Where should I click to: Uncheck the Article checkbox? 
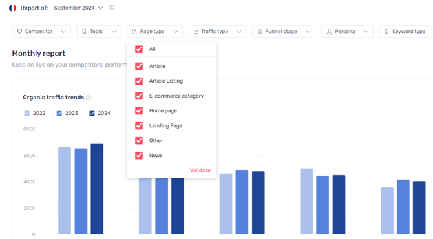pyautogui.click(x=139, y=66)
